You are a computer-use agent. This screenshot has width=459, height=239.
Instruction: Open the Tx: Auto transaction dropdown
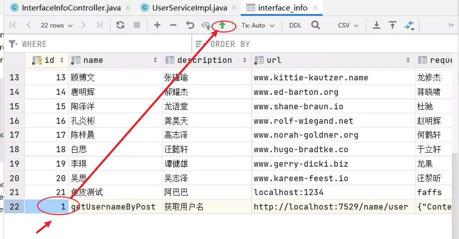click(258, 25)
